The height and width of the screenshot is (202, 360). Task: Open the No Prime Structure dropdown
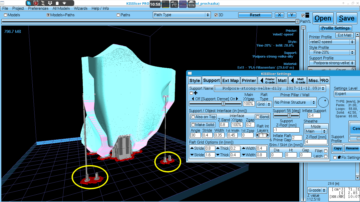(x=295, y=102)
